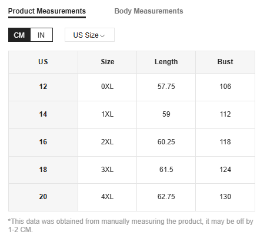Click the 2XL size cell
267x238 pixels.
point(108,142)
